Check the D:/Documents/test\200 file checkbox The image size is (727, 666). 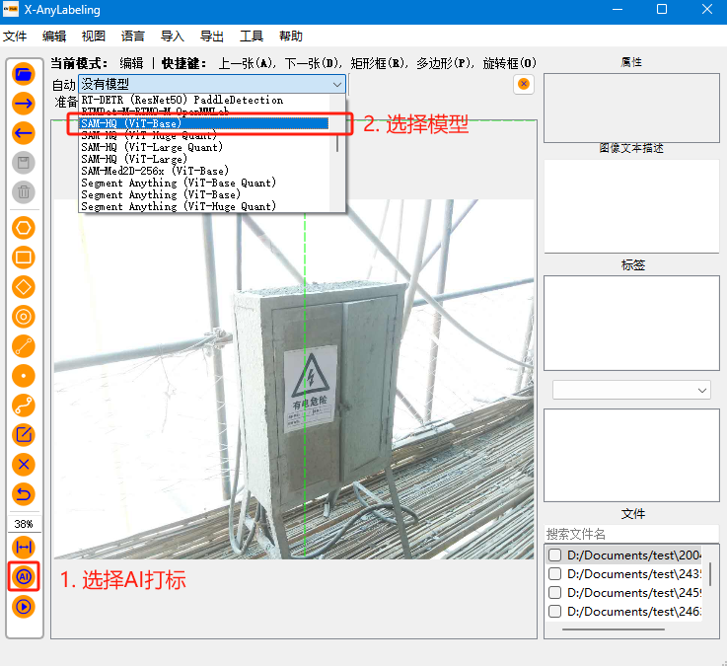point(554,555)
